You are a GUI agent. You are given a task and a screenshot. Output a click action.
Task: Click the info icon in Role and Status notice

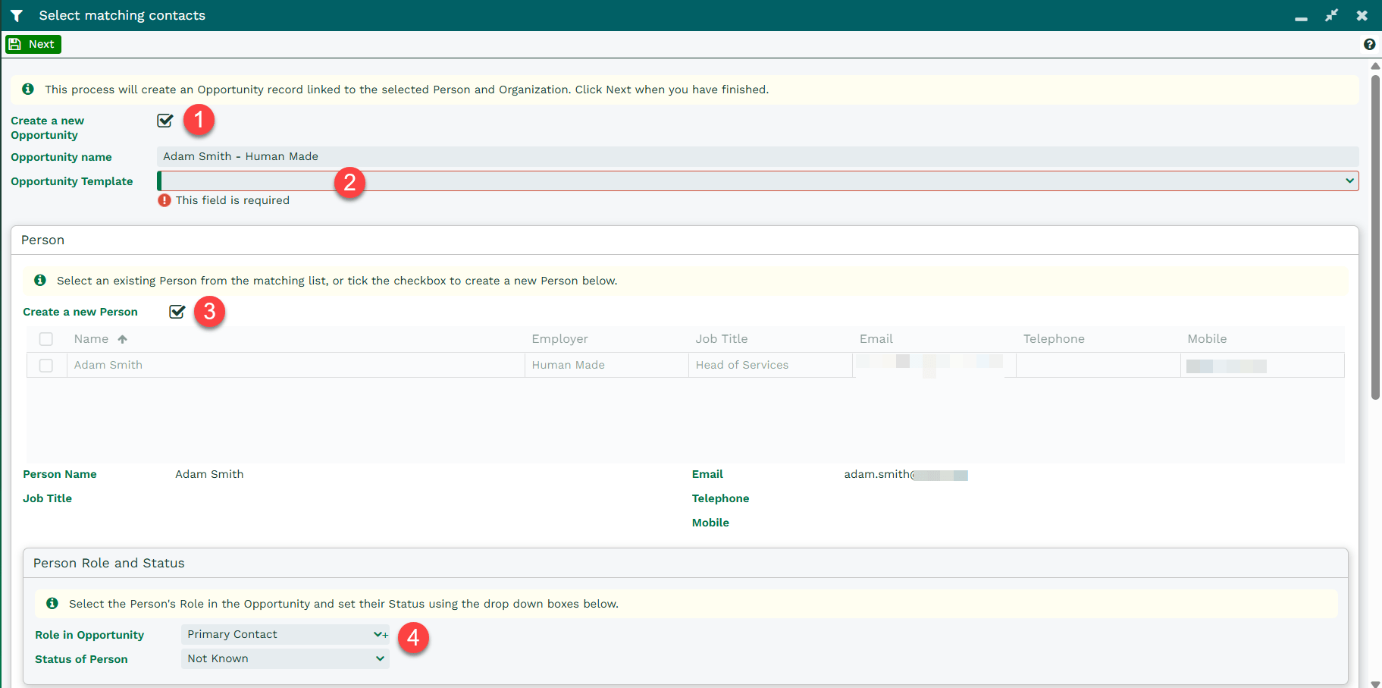coord(52,604)
